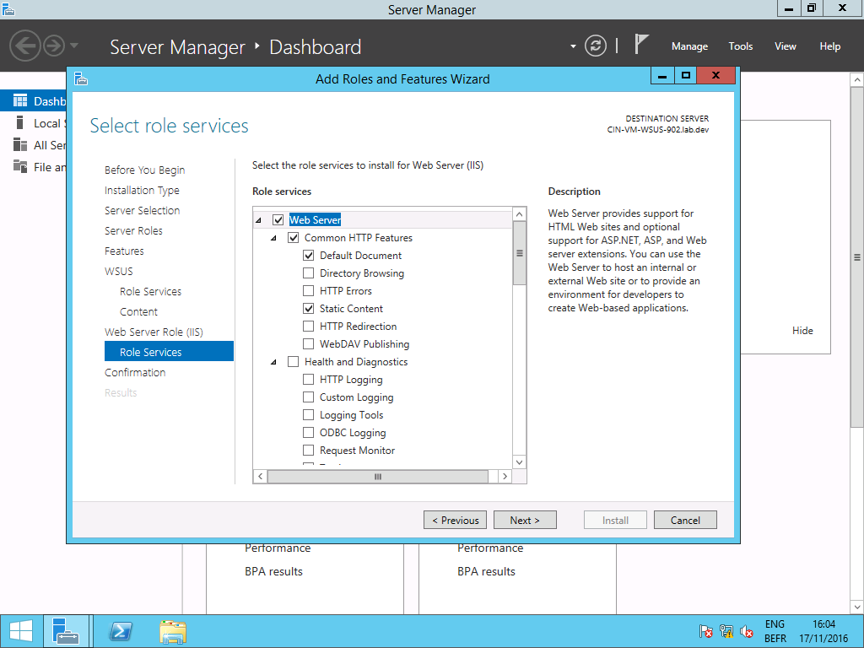Open Server Manager from the taskbar
The width and height of the screenshot is (864, 648).
point(66,631)
